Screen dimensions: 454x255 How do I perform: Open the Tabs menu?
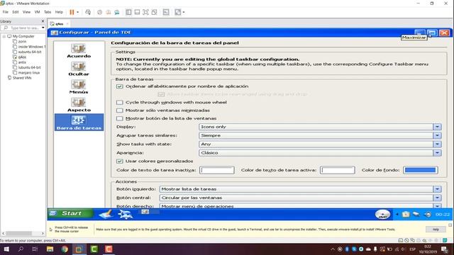tap(48, 12)
